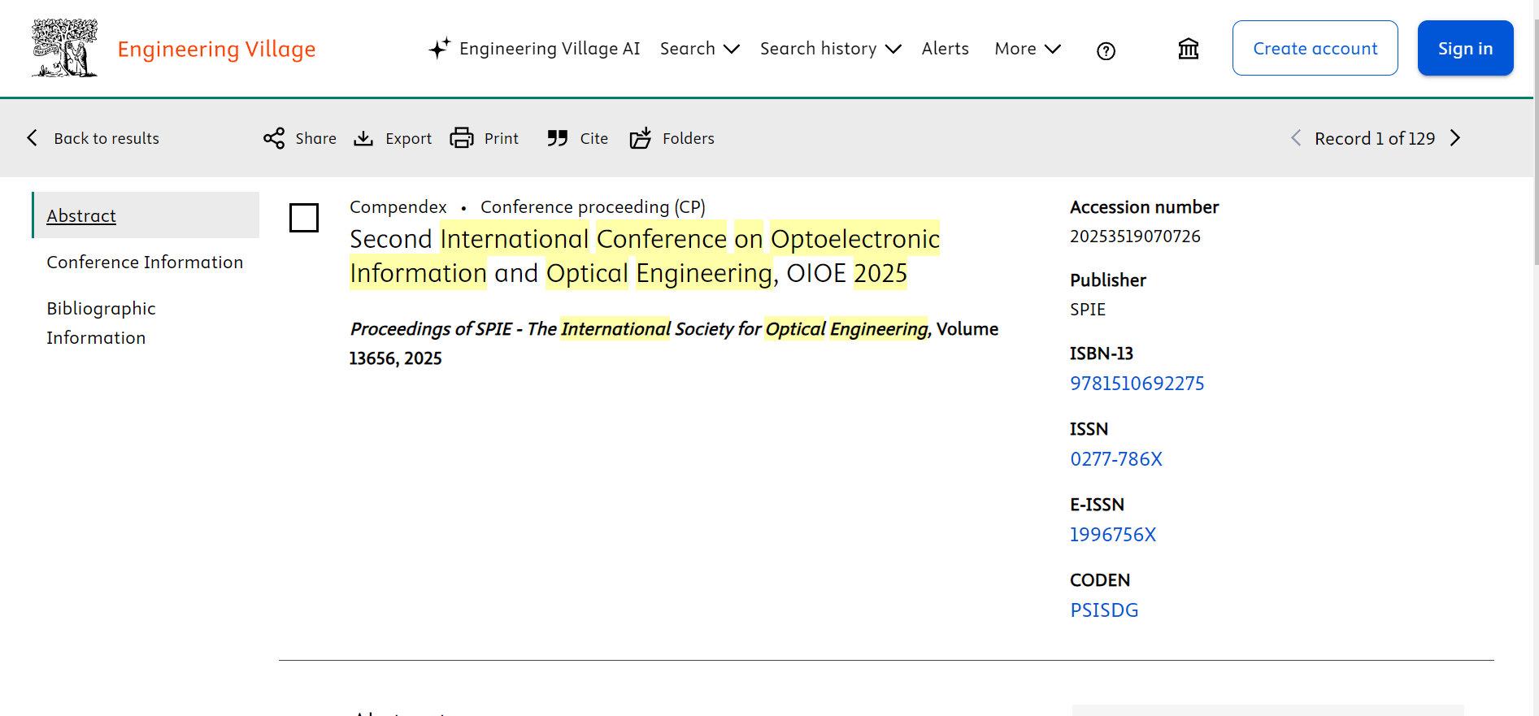The width and height of the screenshot is (1539, 716).
Task: Open the Folders icon
Action: click(x=641, y=138)
